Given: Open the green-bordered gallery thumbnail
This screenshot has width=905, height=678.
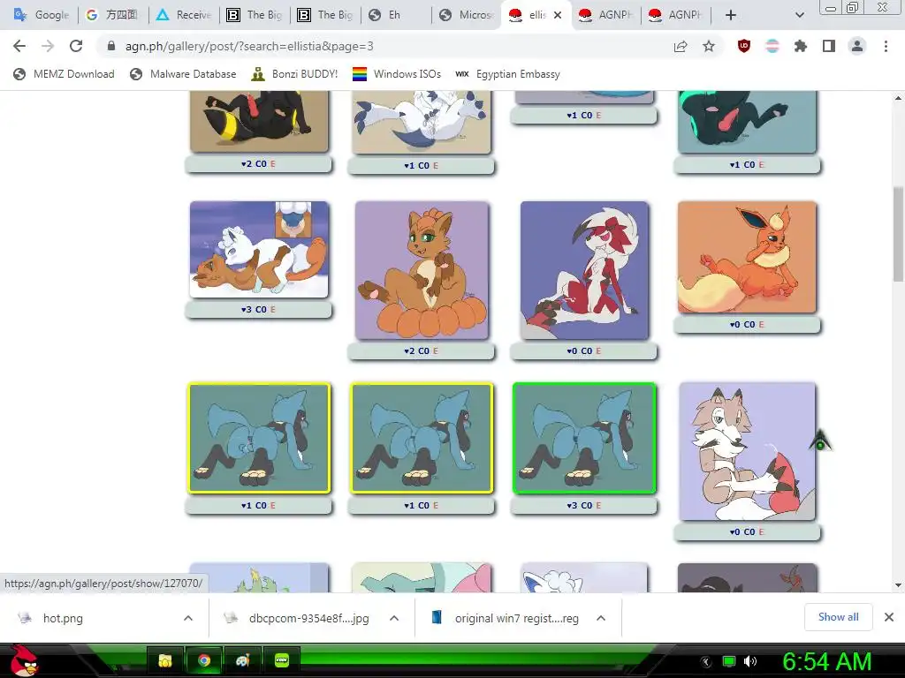Looking at the screenshot, I should [x=584, y=438].
